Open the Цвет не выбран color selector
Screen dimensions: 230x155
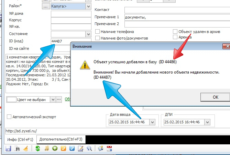52,99
